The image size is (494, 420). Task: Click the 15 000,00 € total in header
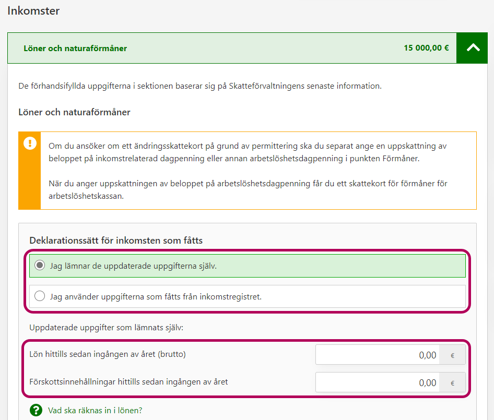(x=426, y=48)
